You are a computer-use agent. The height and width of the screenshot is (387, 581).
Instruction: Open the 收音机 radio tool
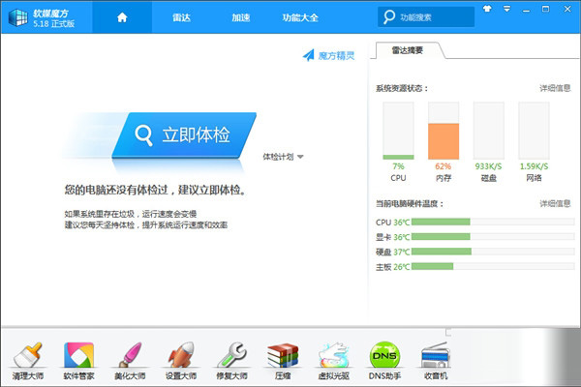click(x=436, y=361)
